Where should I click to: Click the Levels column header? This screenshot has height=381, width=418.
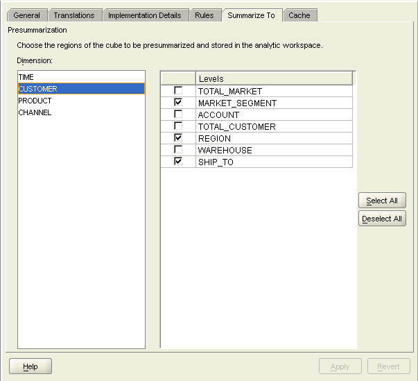pos(274,79)
